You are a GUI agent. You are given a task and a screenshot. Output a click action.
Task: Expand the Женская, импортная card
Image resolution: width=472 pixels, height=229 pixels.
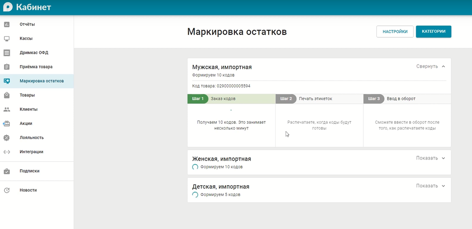click(x=430, y=158)
